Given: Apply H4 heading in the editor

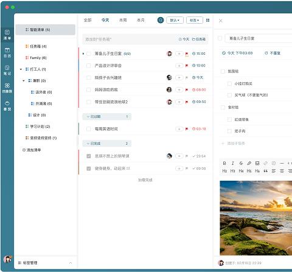Looking at the screenshot, I should [x=241, y=171].
